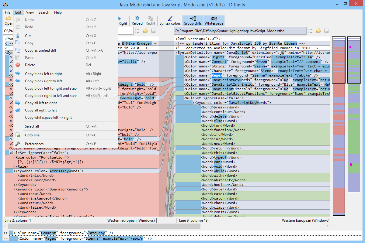Open Preferences... from Edit menu
The width and height of the screenshot is (365, 243).
point(66,144)
